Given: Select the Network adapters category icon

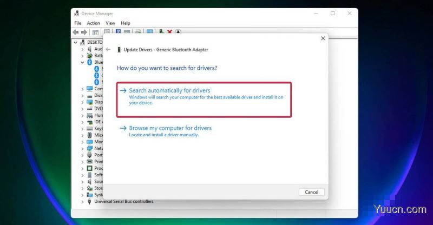Looking at the screenshot, I should click(x=89, y=148).
